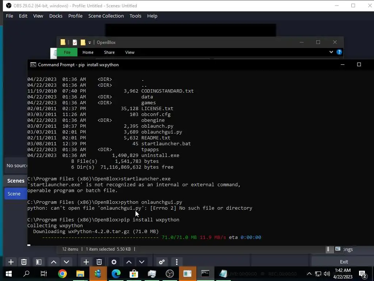This screenshot has width=374, height=281.
Task: Minimize the Command Prompt window
Action: click(343, 64)
